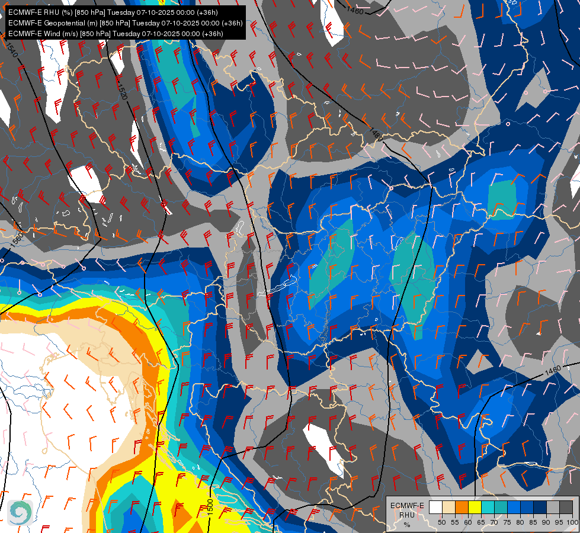Click the legend value '65'
This screenshot has width=580, height=533.
(x=481, y=523)
